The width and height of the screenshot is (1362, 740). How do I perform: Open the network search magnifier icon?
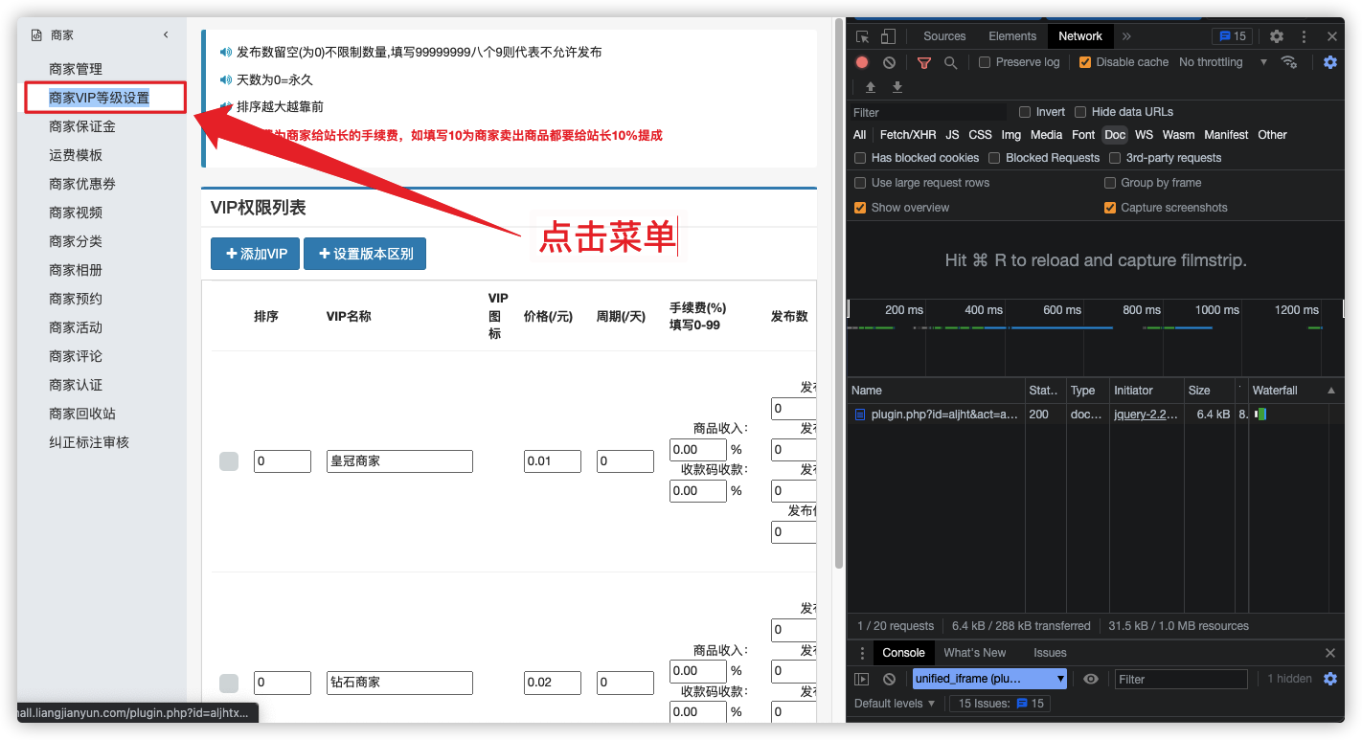click(x=950, y=62)
